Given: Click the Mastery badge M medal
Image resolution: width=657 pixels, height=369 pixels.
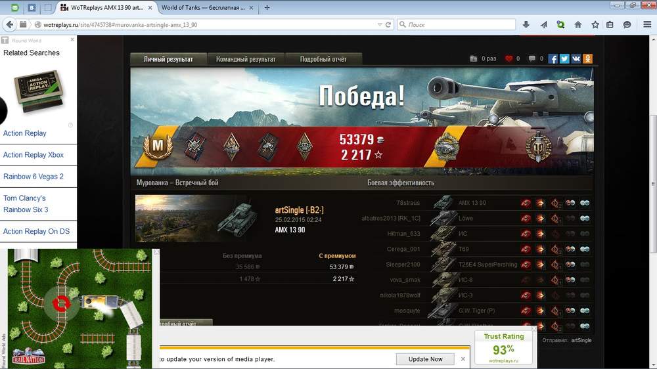Looking at the screenshot, I should coord(158,146).
